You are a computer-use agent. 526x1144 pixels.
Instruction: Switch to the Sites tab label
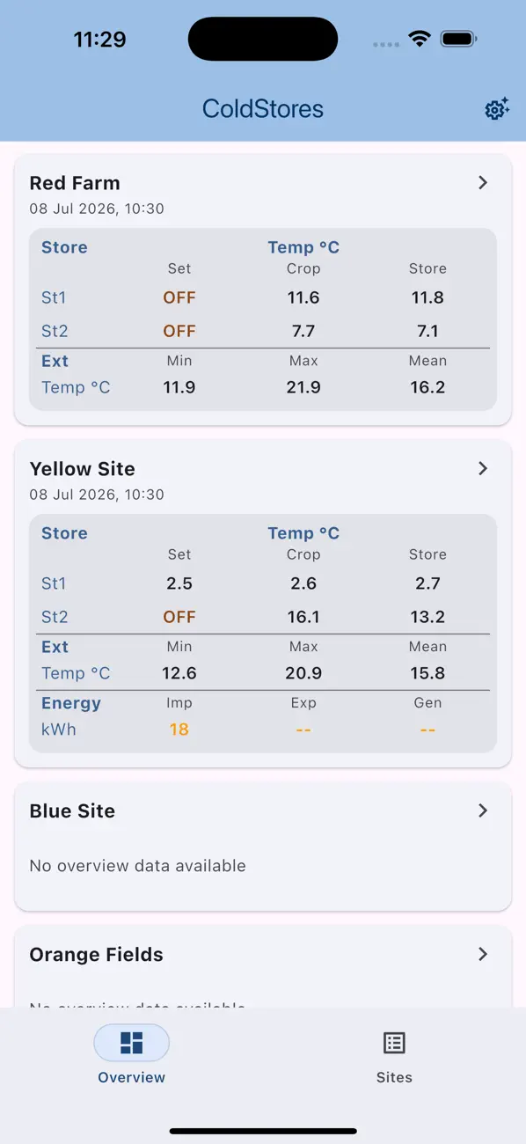click(394, 1077)
